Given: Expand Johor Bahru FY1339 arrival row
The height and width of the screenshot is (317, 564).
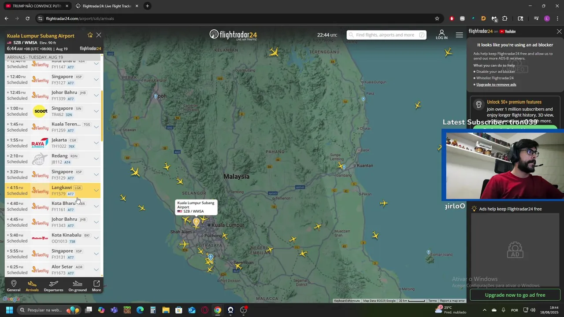Looking at the screenshot, I should [x=96, y=95].
